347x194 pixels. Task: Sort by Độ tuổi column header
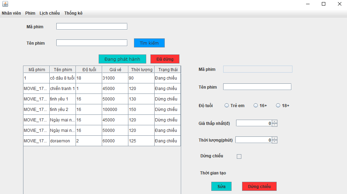[89, 69]
